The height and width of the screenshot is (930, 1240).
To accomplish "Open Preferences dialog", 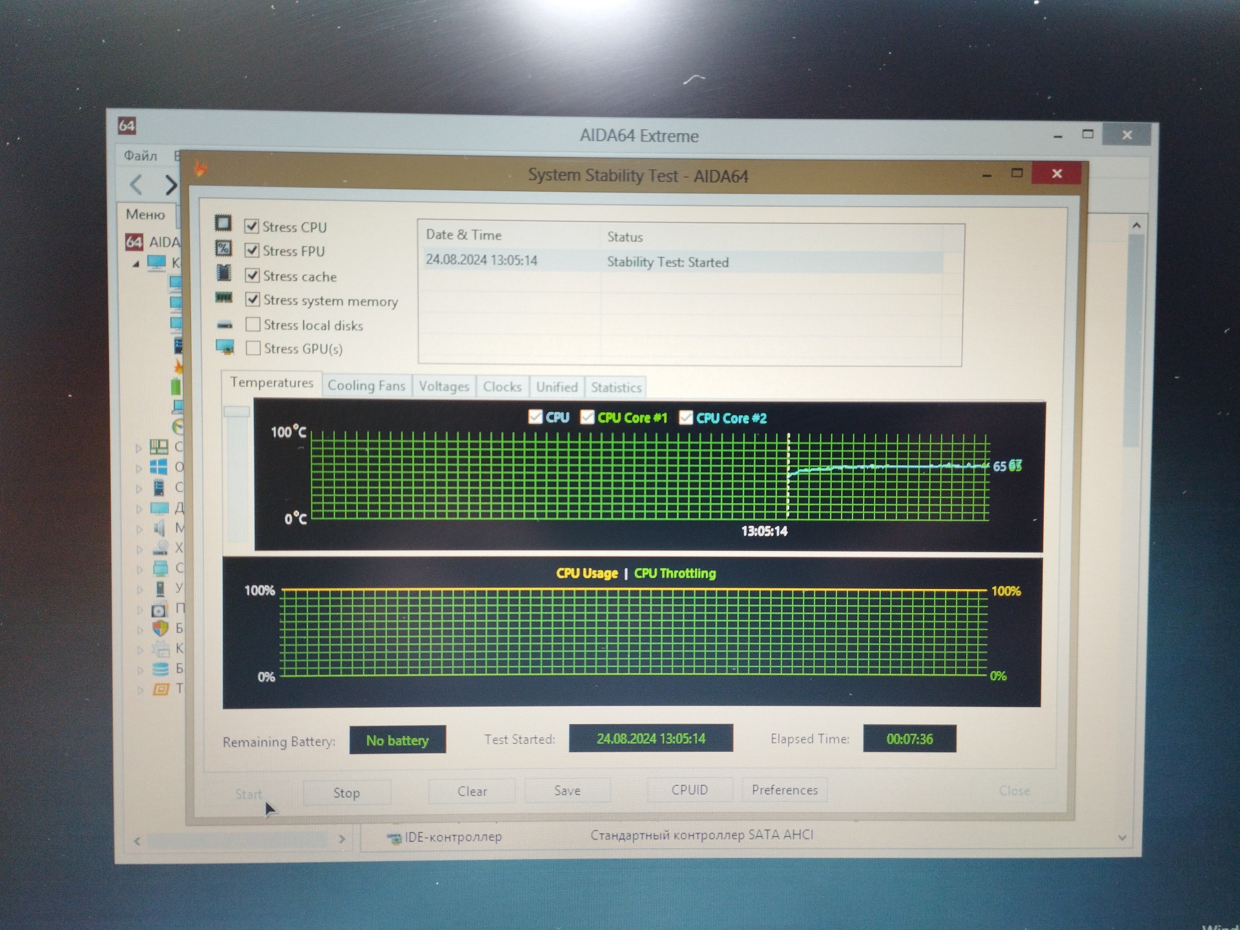I will pyautogui.click(x=785, y=790).
